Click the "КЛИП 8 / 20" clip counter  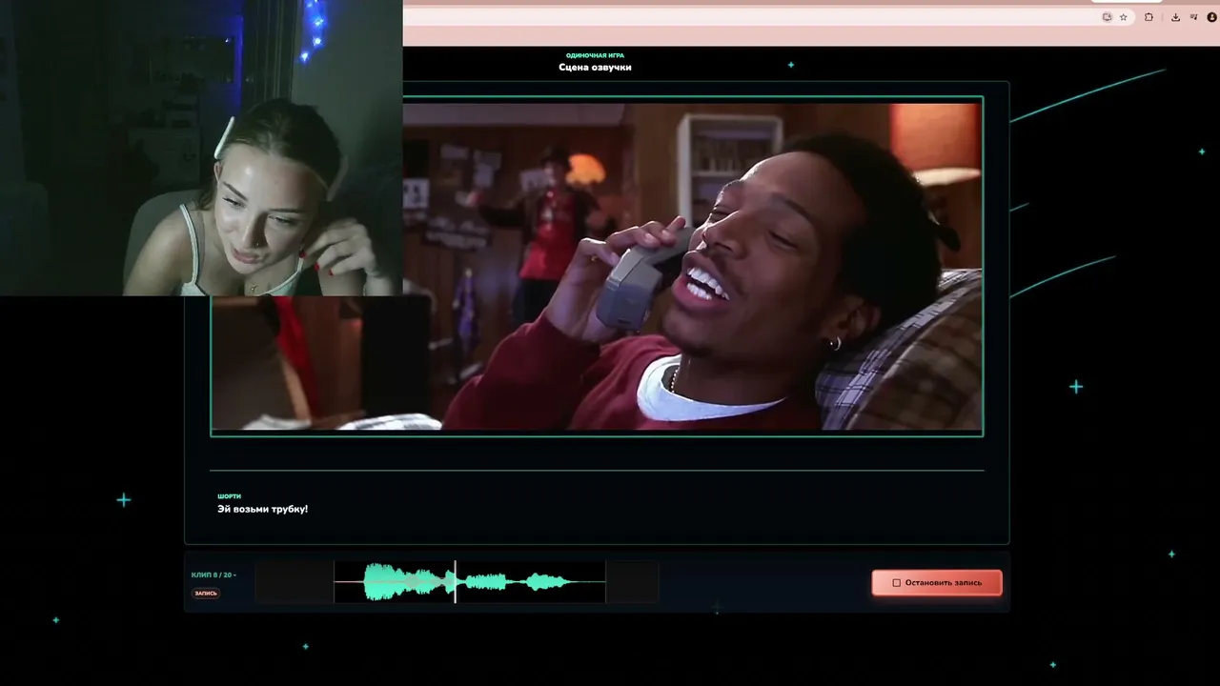coord(213,575)
